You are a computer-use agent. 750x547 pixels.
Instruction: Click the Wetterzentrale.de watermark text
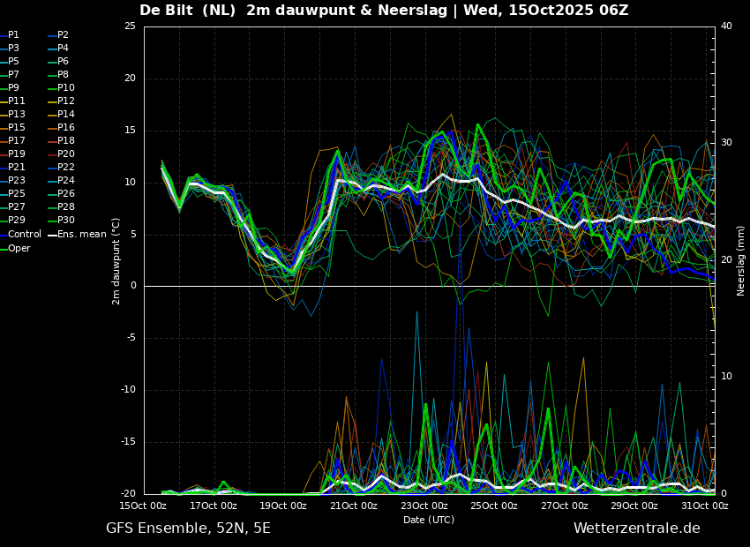pos(637,528)
